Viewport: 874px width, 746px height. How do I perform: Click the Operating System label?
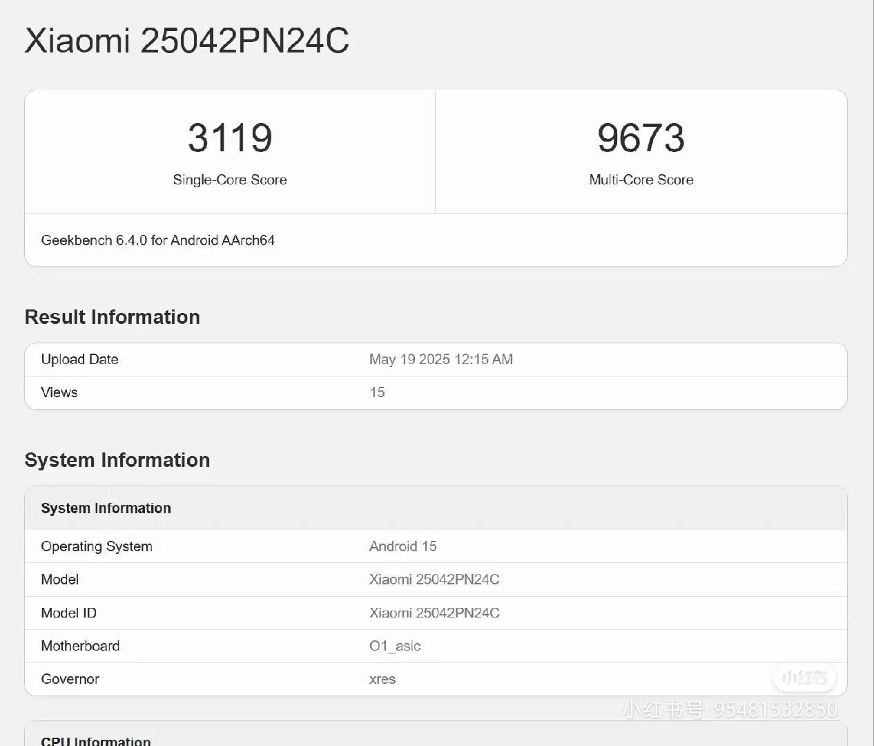point(97,546)
